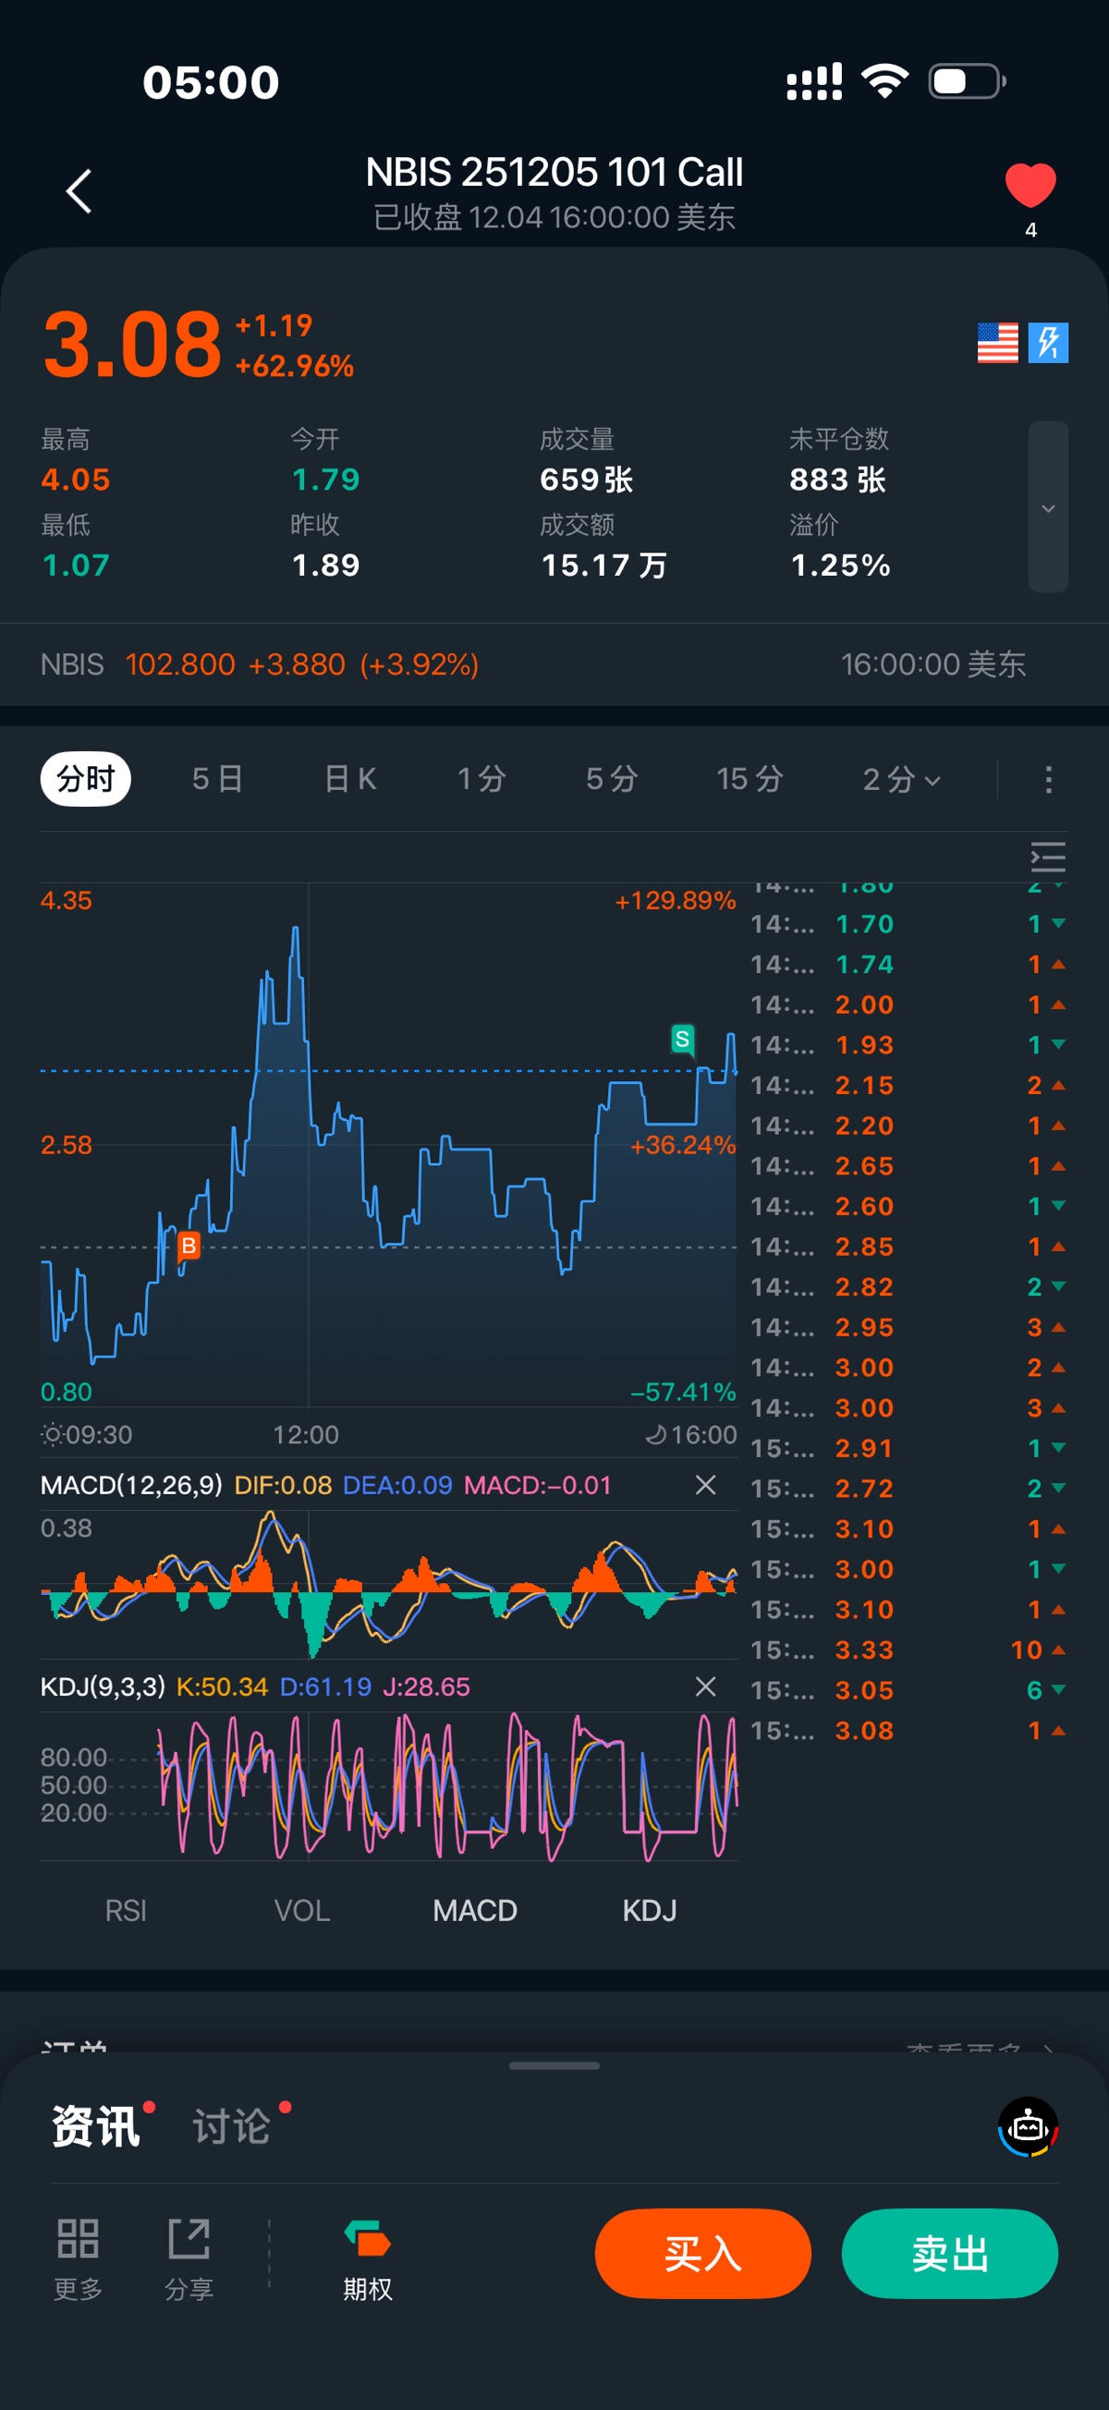Switch to the 讨论 tab
Viewport: 1109px width, 2410px height.
pyautogui.click(x=231, y=2126)
